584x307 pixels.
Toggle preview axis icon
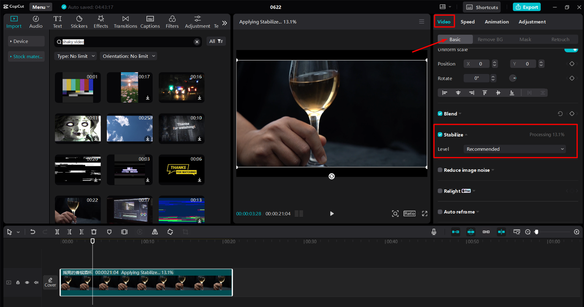[501, 232]
